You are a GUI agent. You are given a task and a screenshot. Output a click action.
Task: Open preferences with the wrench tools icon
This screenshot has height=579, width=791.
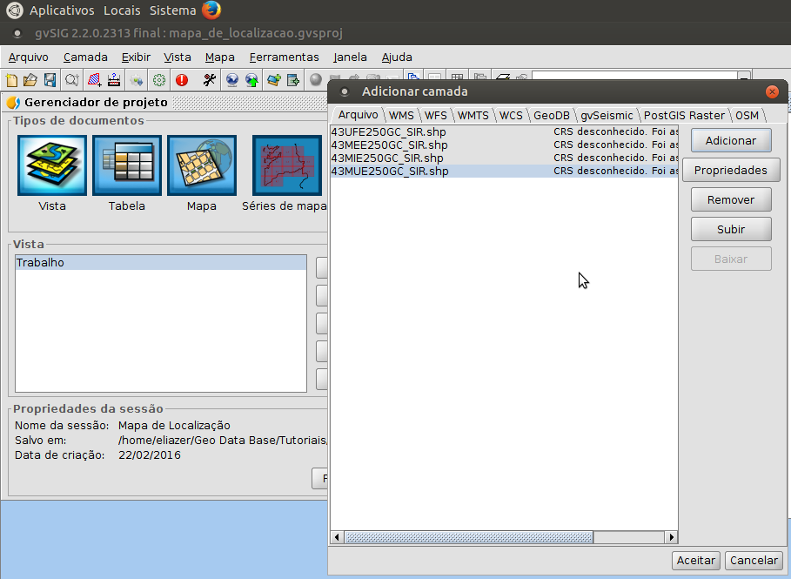(x=209, y=80)
